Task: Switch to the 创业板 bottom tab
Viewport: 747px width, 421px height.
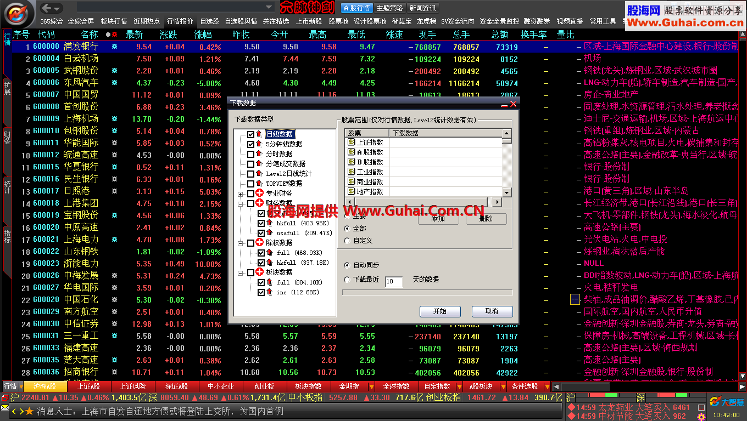Action: click(x=264, y=386)
